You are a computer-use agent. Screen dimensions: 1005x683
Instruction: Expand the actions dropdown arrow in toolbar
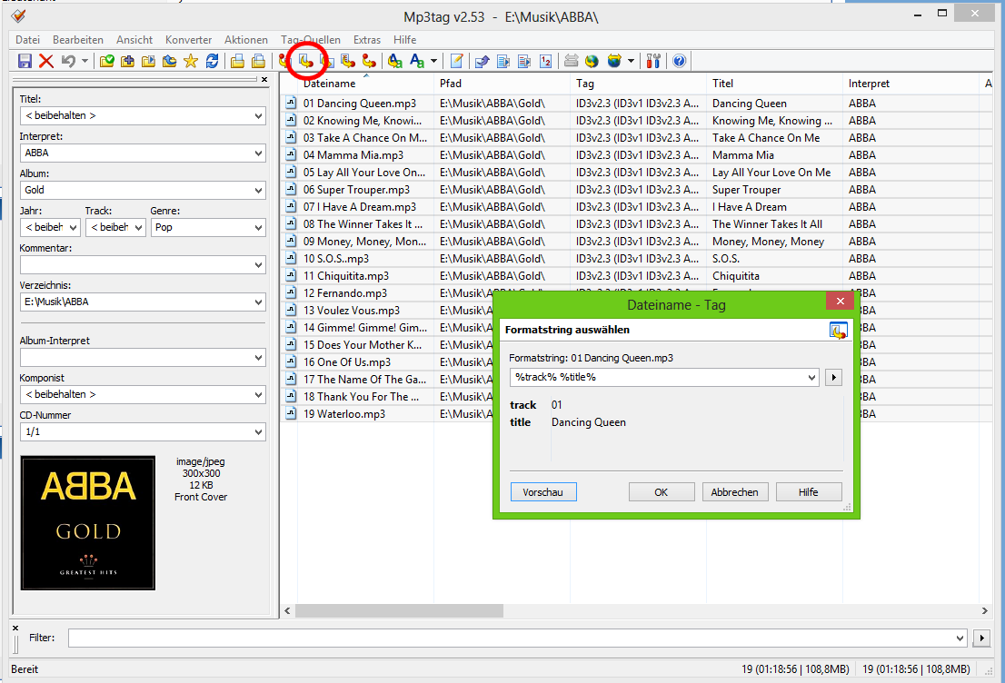point(434,61)
